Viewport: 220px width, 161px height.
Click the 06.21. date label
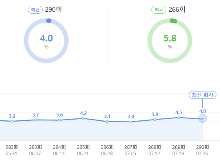coord(84,154)
